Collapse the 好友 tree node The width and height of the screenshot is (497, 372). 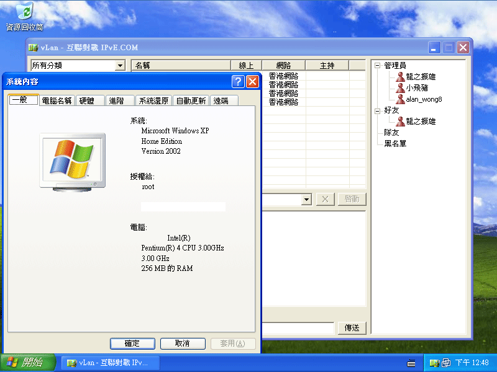click(x=377, y=111)
